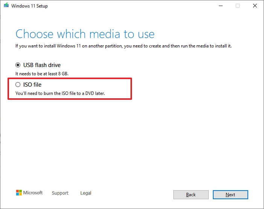
Task: Open the Legal link
Action: tap(86, 193)
